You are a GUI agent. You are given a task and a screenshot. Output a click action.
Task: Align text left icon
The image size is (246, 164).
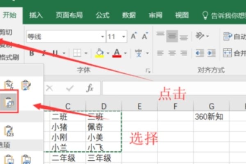pos(160,53)
